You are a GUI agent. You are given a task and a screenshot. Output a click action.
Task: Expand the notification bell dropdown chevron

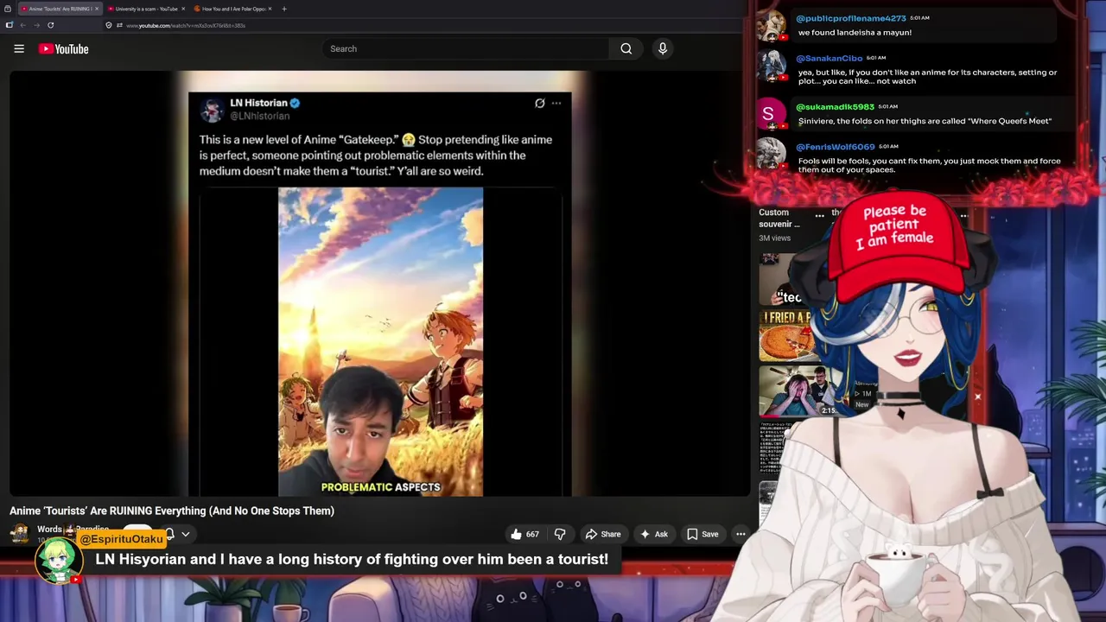point(185,535)
